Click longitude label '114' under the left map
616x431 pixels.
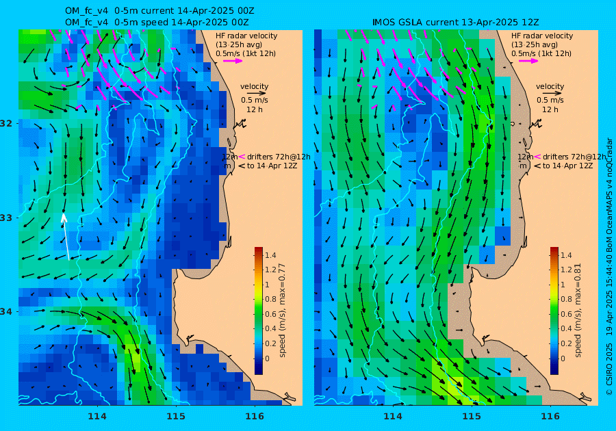coord(97,417)
